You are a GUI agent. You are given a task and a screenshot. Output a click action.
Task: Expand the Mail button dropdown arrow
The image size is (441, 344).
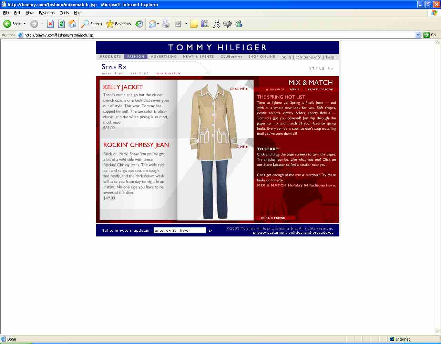click(158, 24)
